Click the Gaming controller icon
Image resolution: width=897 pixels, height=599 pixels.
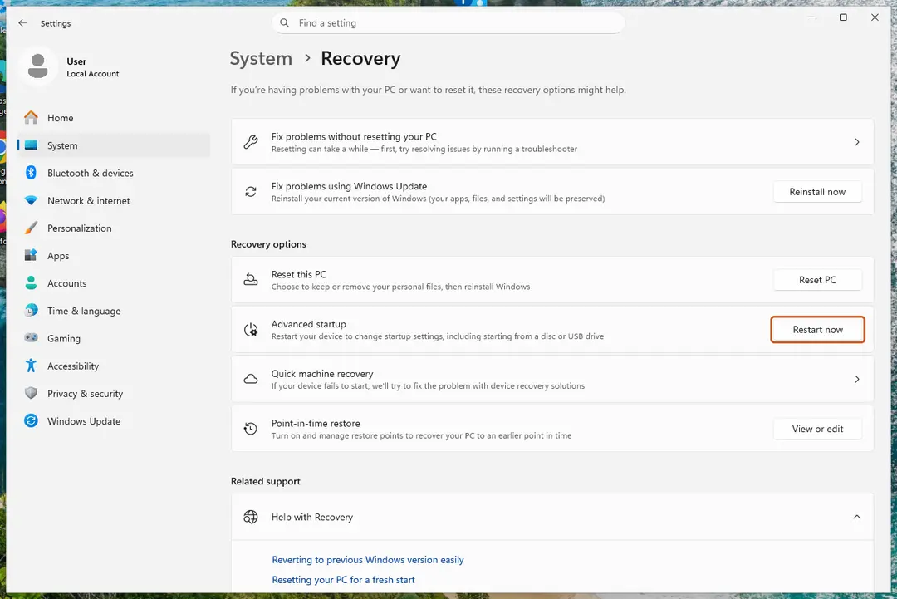(x=31, y=337)
